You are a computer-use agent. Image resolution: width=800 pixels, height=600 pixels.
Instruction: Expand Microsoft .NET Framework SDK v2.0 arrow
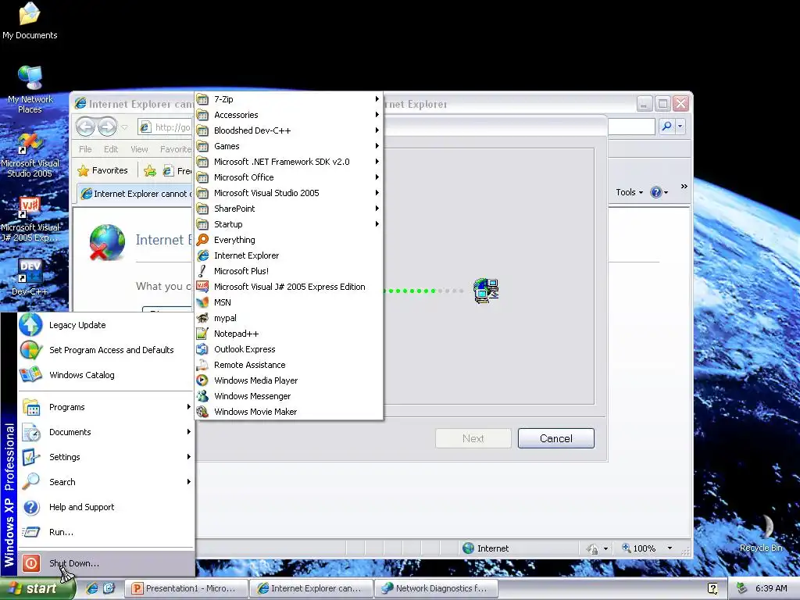click(377, 162)
